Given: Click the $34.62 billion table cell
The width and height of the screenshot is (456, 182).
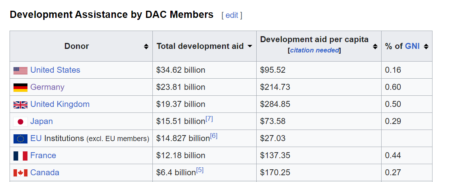Looking at the screenshot, I should pos(181,70).
